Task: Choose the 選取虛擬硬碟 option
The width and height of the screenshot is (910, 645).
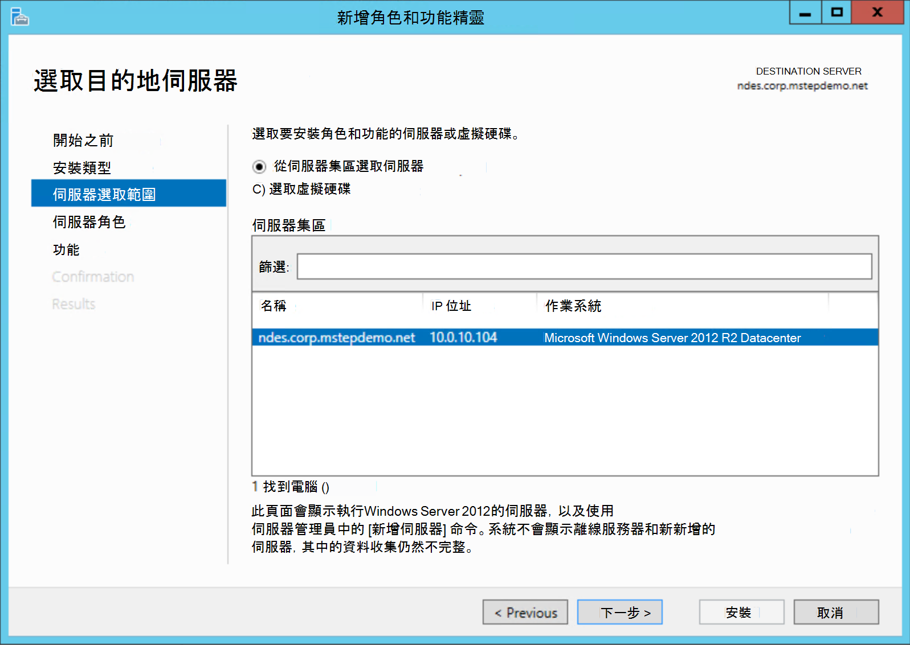Action: [x=302, y=189]
